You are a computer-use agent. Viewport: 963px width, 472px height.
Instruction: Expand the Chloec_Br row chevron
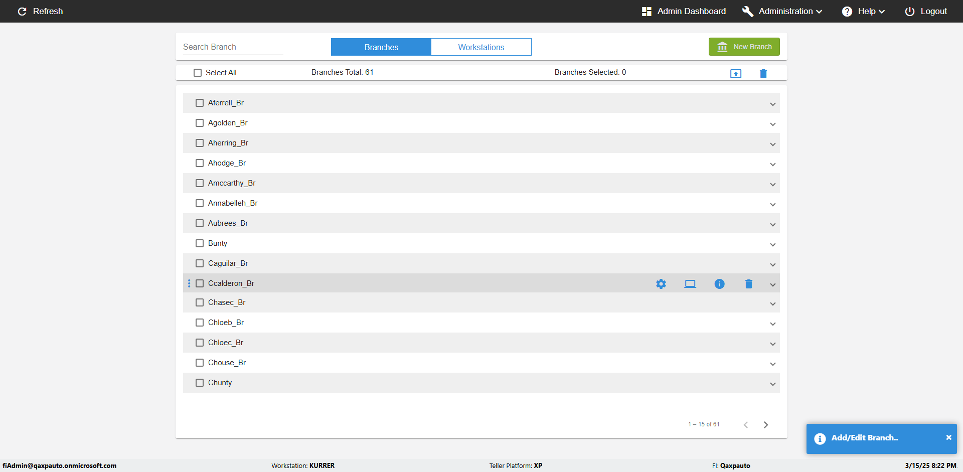(773, 344)
